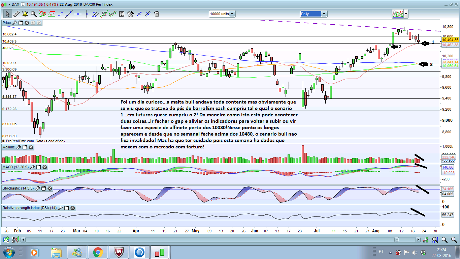Select the text annotation tool

point(122,14)
